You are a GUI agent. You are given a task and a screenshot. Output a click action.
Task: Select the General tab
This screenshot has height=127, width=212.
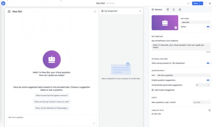[157, 10]
